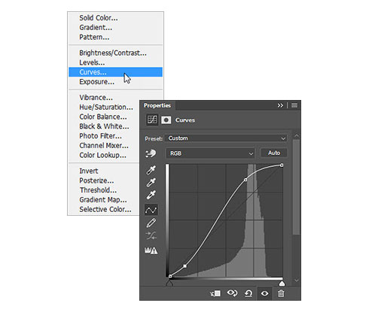Click the histogram clipping warning icon

tap(151, 250)
